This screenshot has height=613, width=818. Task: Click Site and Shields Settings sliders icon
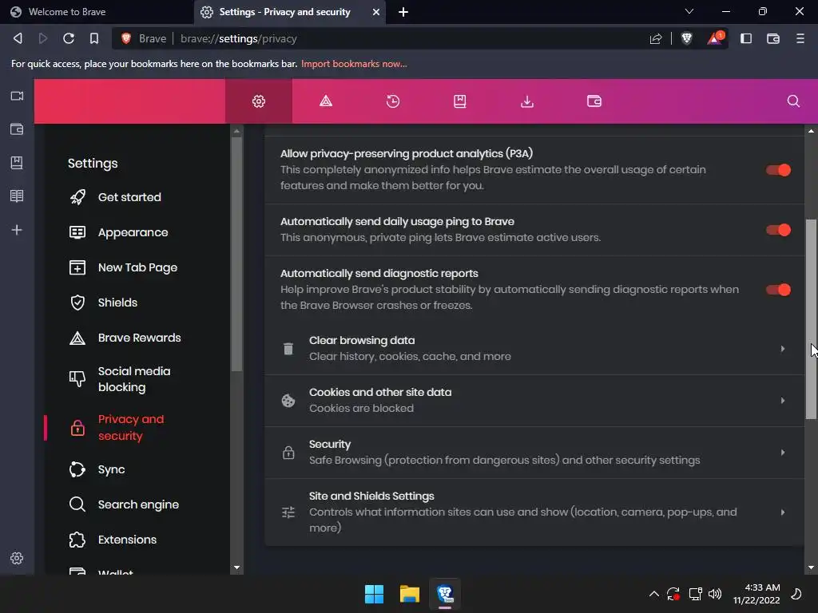(288, 512)
